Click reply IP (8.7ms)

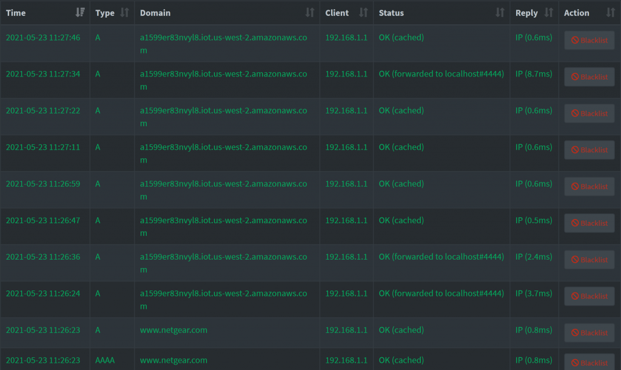coord(534,74)
